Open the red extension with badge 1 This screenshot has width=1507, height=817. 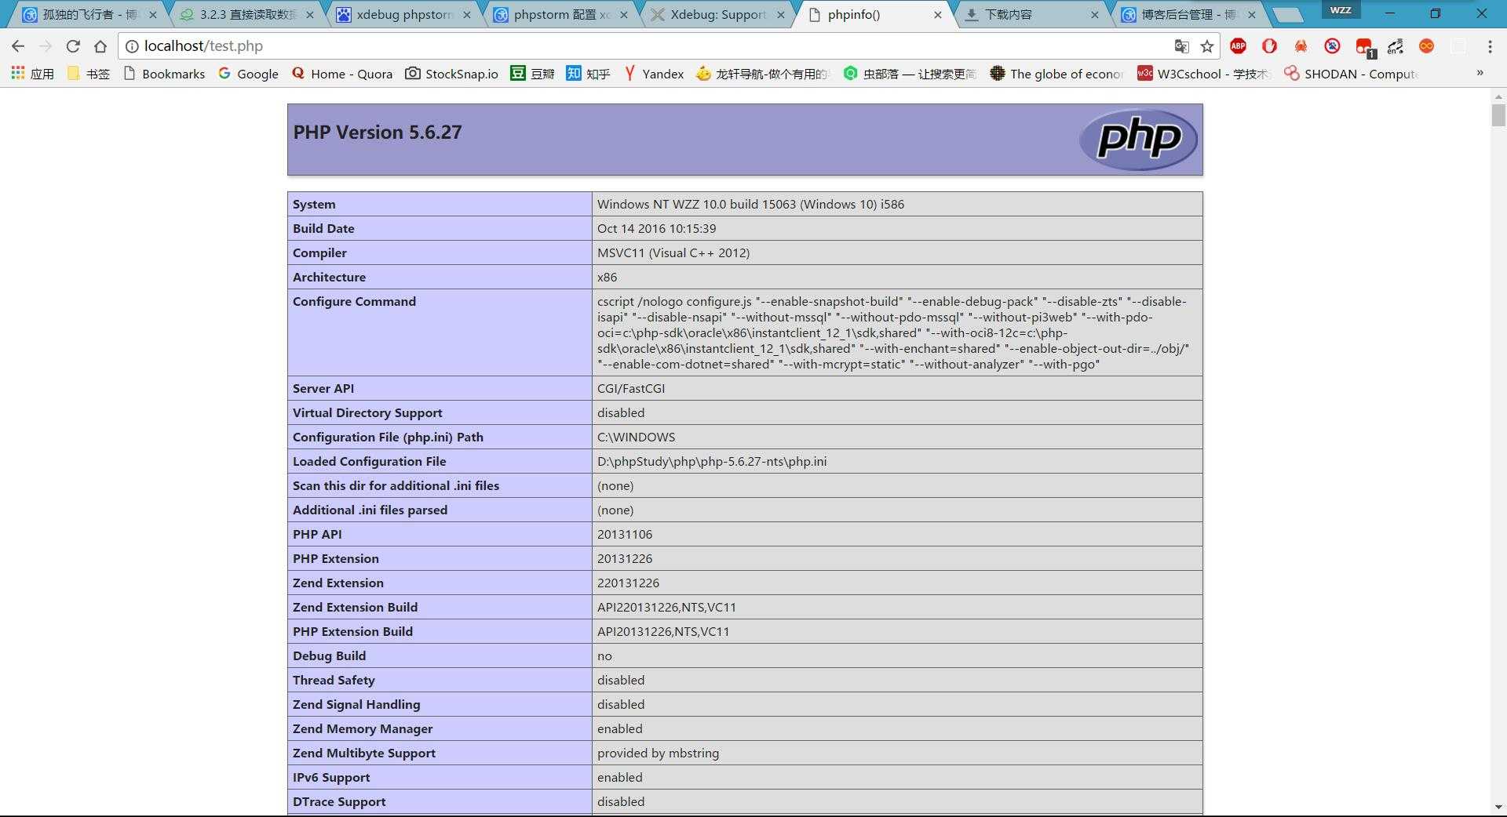[1364, 48]
